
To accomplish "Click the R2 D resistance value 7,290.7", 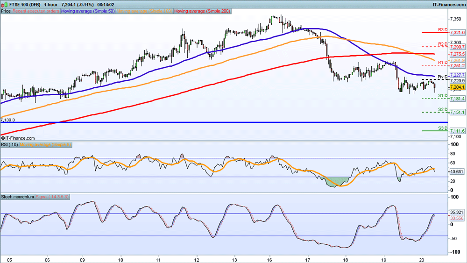I will 457,47.
